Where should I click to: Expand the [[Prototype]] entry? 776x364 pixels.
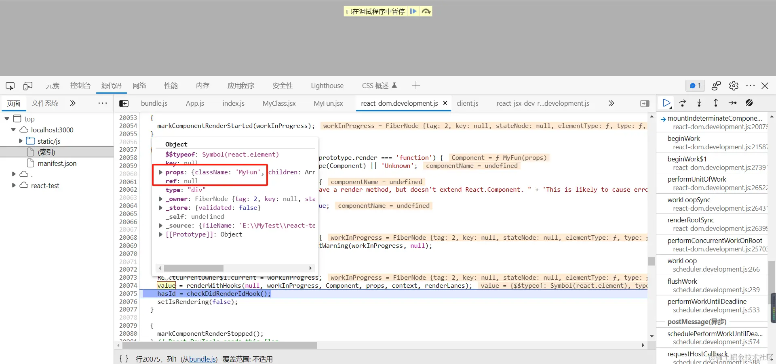click(x=160, y=234)
